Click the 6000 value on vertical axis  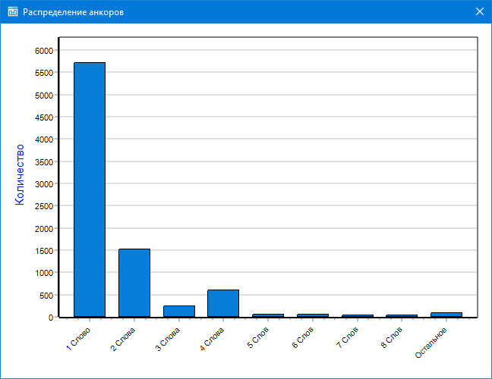[45, 50]
